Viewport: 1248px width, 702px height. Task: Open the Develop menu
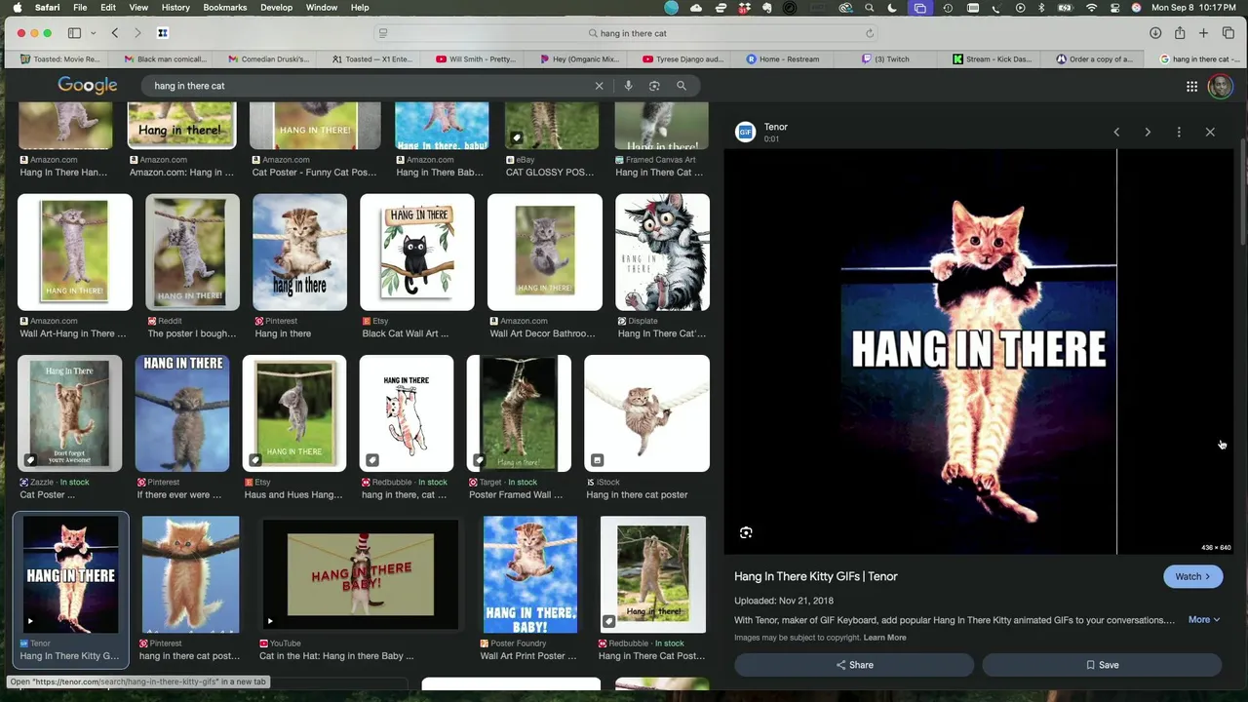coord(276,8)
